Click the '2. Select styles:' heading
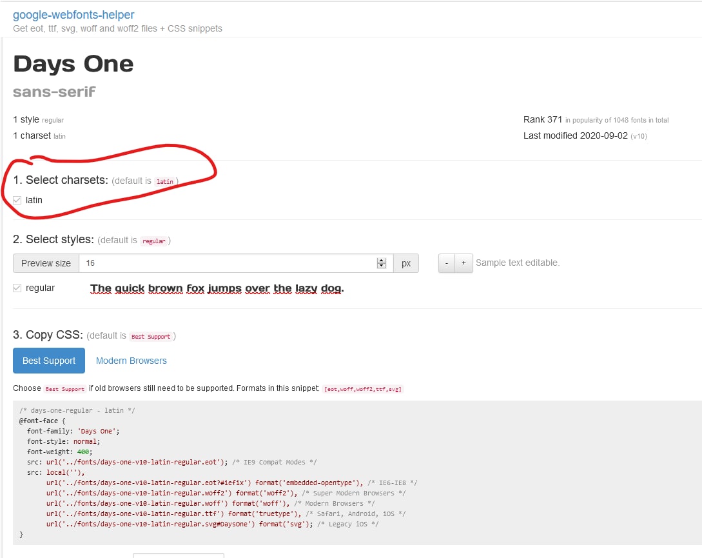The width and height of the screenshot is (702, 558). pos(54,239)
